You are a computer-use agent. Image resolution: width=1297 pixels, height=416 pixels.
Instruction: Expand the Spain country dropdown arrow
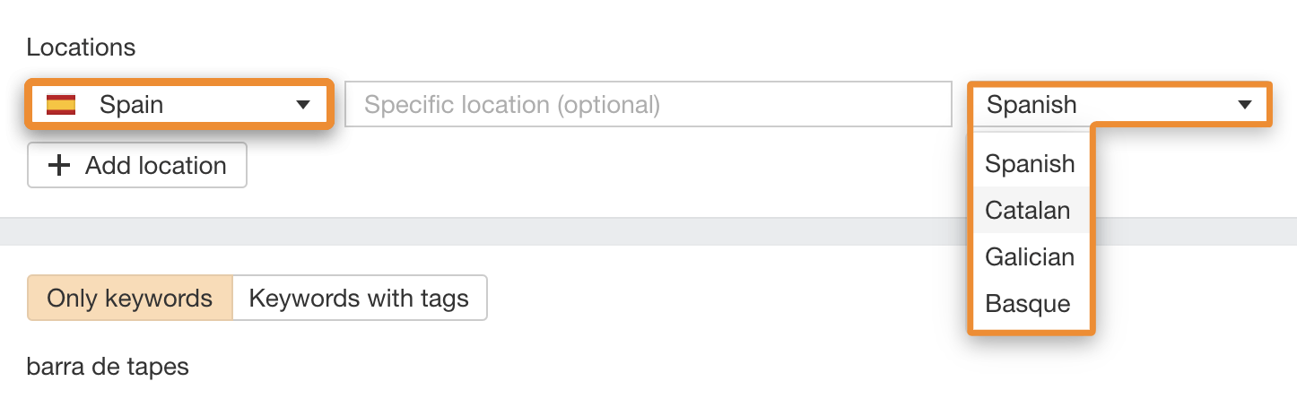coord(302,105)
